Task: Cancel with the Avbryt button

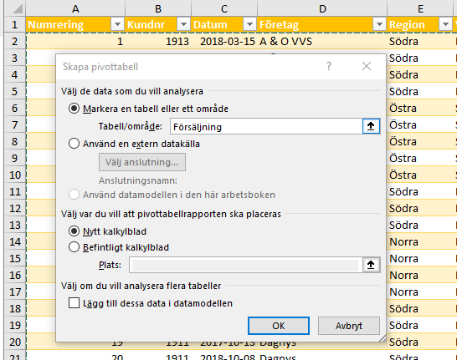Action: click(x=349, y=326)
